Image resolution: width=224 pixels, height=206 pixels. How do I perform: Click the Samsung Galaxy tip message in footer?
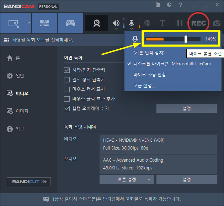pyautogui.click(x=117, y=199)
